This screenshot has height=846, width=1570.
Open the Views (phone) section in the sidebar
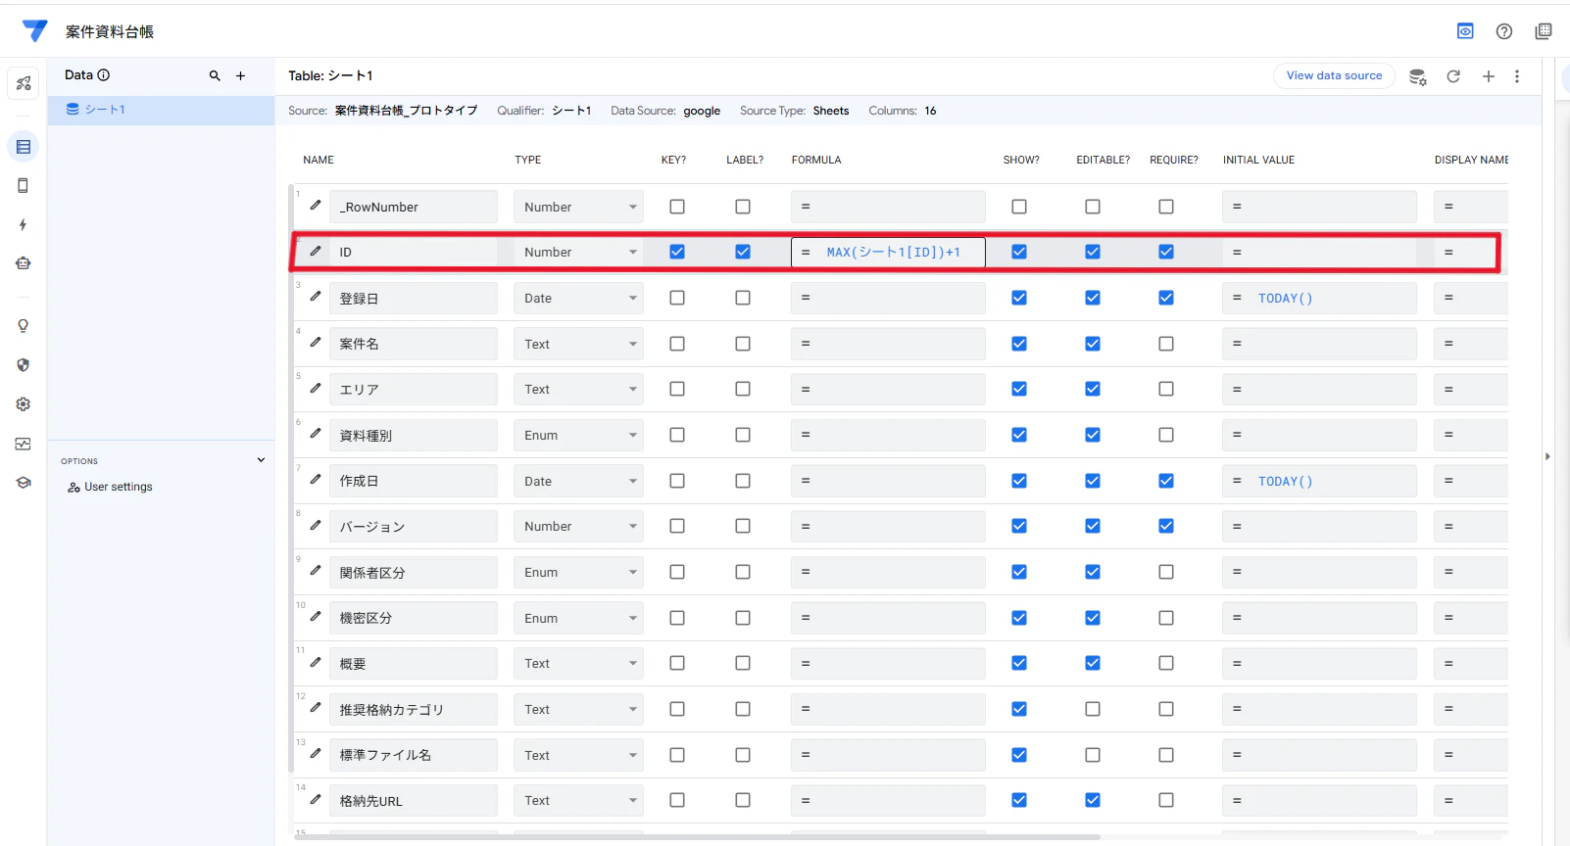(24, 185)
